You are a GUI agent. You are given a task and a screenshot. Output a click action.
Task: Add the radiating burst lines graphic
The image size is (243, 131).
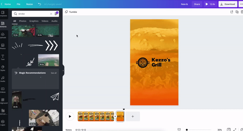pyautogui.click(x=17, y=46)
